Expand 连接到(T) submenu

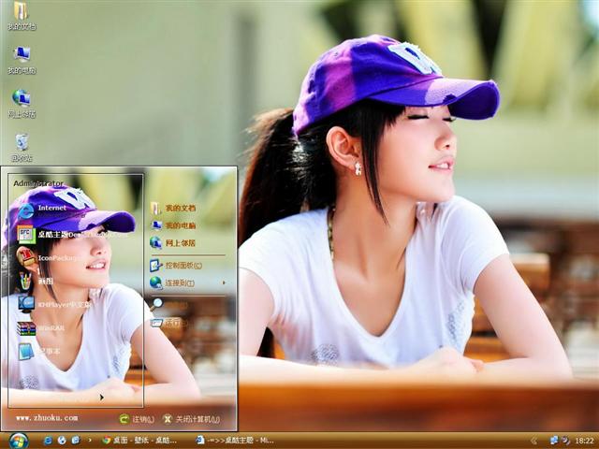pos(187,282)
